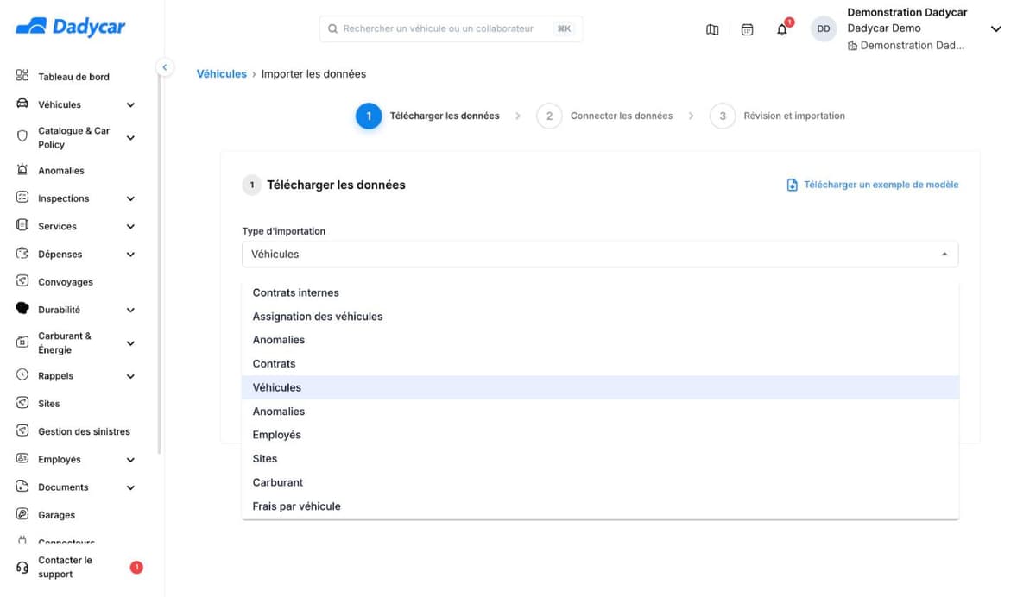Select Assignation des véhicules option

pos(600,317)
